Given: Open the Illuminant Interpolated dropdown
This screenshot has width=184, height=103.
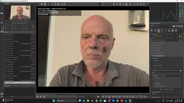Looking at the screenshot, I should click(170, 76).
